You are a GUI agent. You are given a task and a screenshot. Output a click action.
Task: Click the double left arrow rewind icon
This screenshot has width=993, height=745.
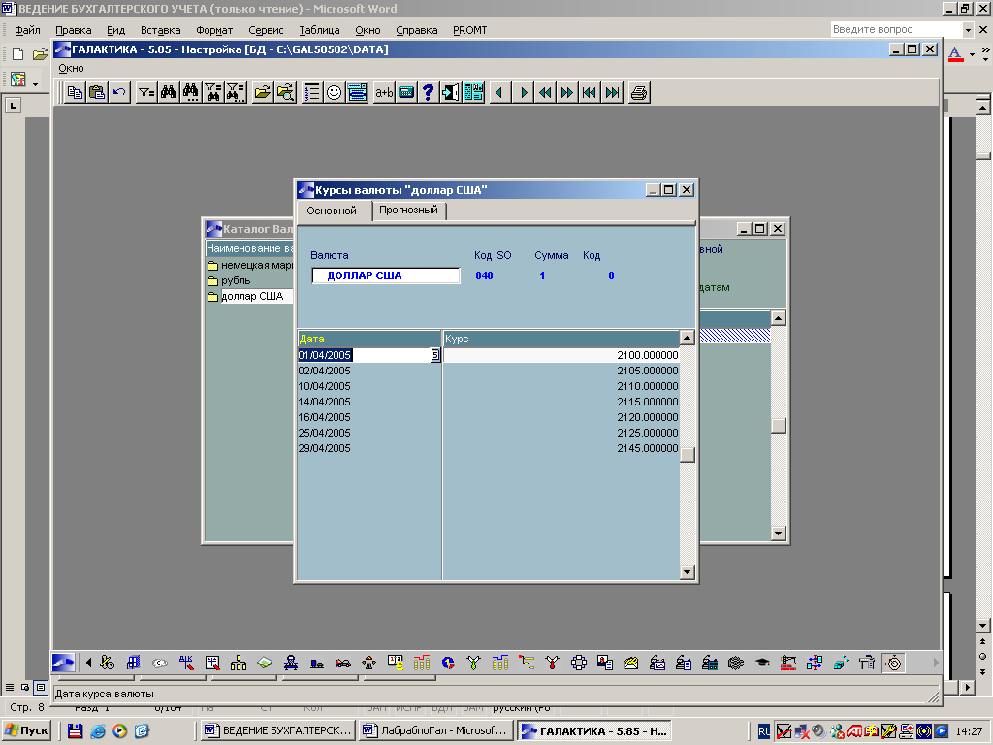coord(545,93)
